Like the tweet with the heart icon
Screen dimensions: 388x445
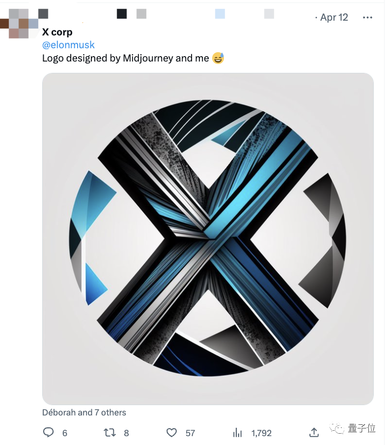coord(171,433)
